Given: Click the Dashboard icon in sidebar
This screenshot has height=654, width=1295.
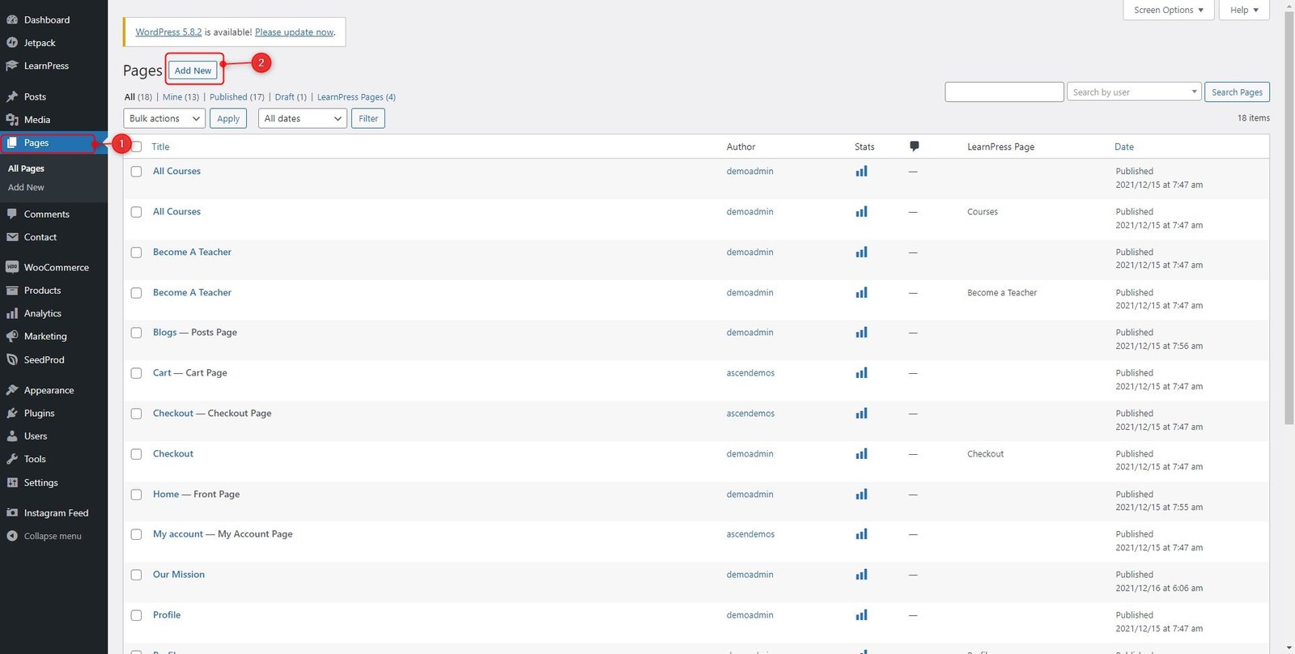Looking at the screenshot, I should pos(12,19).
